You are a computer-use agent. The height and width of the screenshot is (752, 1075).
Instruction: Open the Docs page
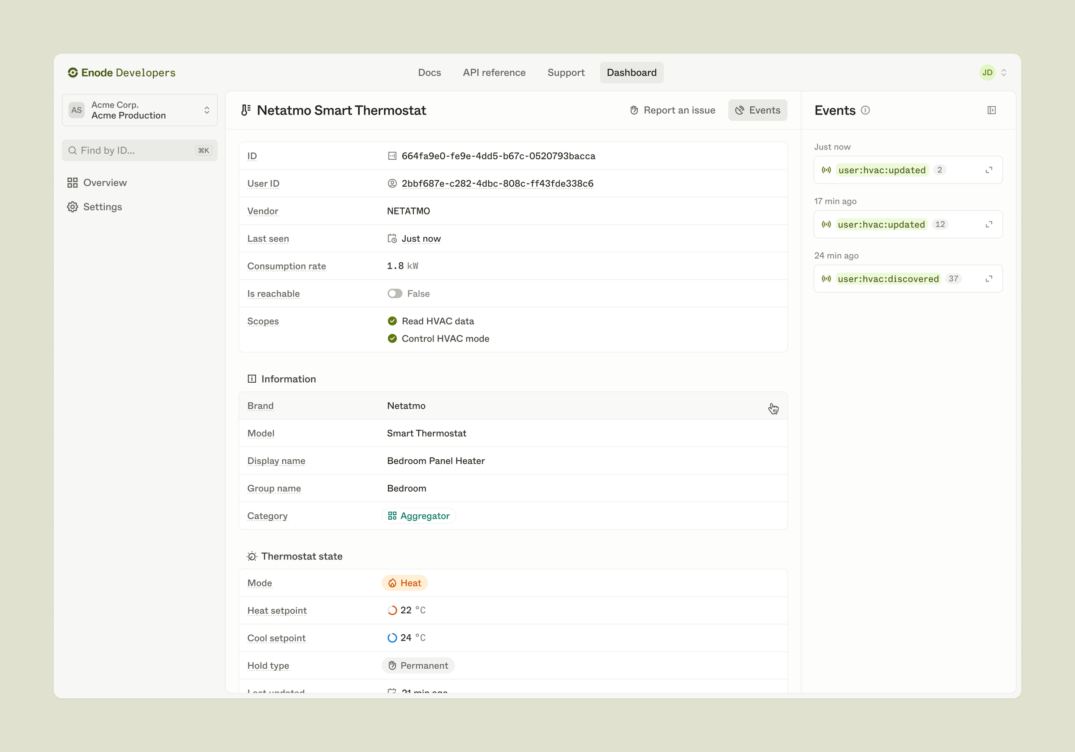429,73
